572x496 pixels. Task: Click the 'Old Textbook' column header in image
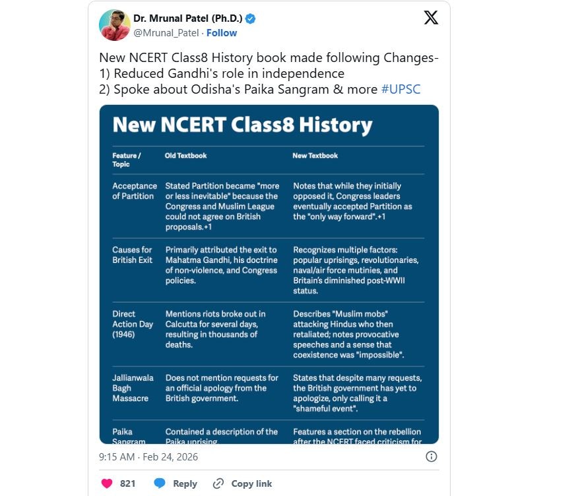pos(185,156)
